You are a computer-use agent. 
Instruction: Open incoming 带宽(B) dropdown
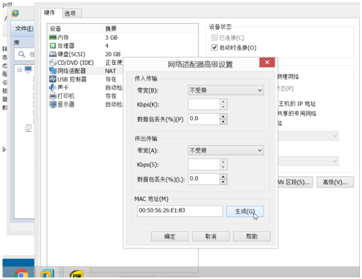[x=226, y=90]
